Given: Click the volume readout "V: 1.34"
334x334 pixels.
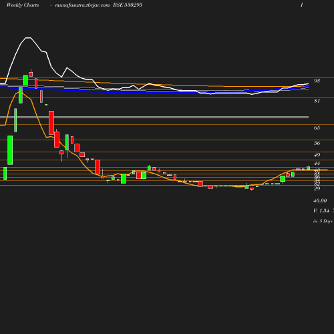Looking at the screenshot, I should tap(321, 210).
